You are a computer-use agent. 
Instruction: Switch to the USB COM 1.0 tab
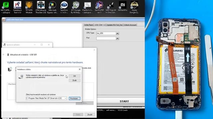(x=100, y=25)
